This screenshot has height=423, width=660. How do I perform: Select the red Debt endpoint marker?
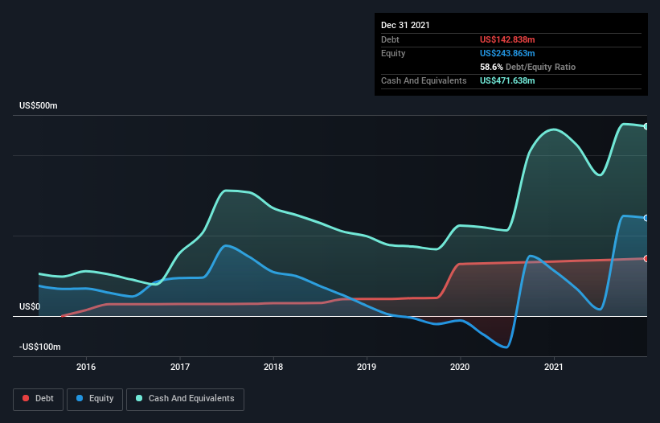646,258
